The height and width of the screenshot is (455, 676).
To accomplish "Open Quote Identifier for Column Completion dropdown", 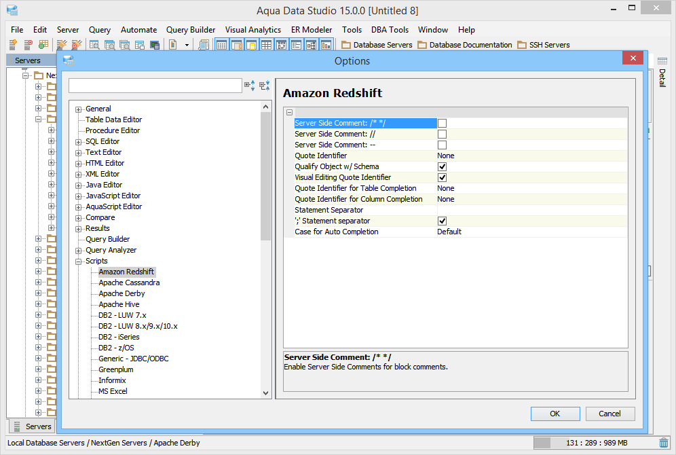I will coord(532,199).
